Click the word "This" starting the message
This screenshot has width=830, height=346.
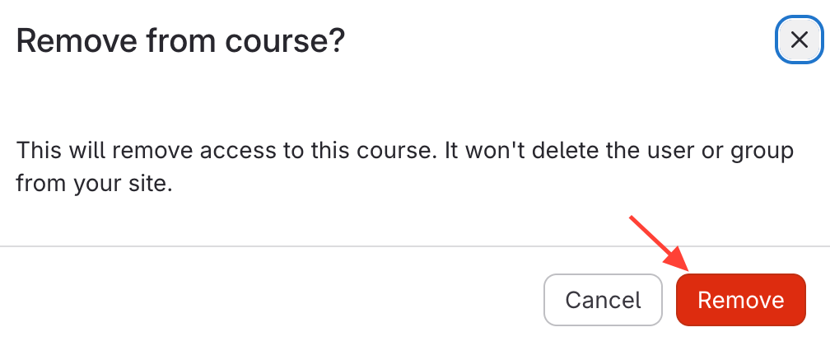(40, 152)
